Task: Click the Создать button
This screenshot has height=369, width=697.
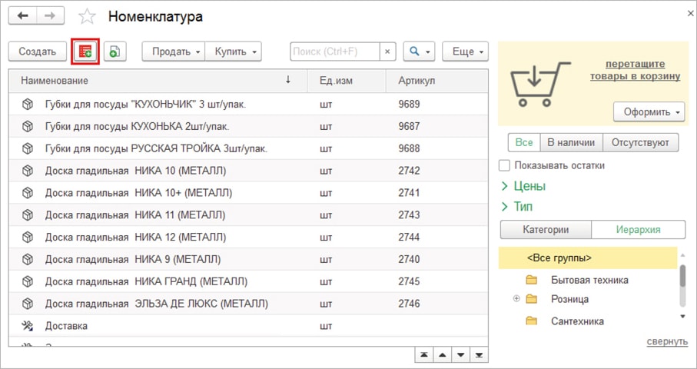Action: tap(37, 52)
